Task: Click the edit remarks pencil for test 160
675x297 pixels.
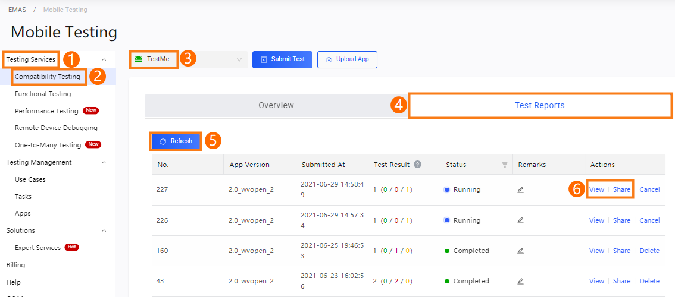Action: point(520,251)
